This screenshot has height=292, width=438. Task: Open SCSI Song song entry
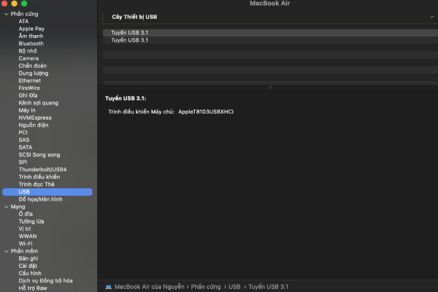point(39,155)
